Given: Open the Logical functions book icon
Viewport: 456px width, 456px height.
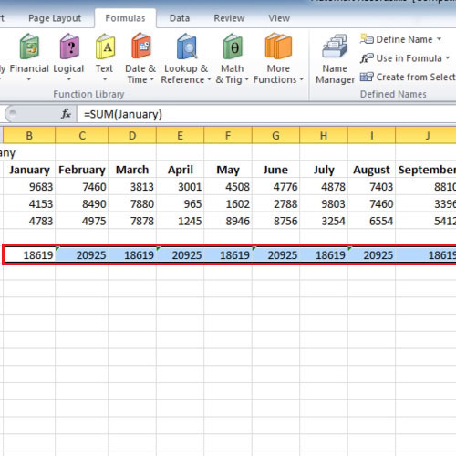Looking at the screenshot, I should (x=69, y=47).
